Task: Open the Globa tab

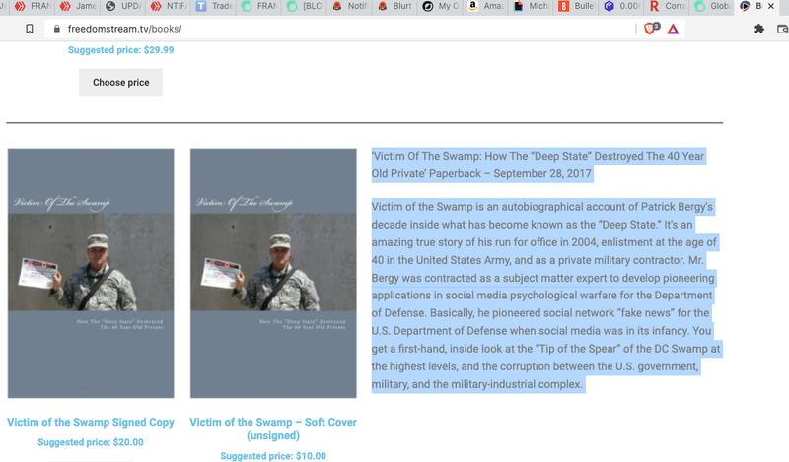Action: [x=711, y=7]
